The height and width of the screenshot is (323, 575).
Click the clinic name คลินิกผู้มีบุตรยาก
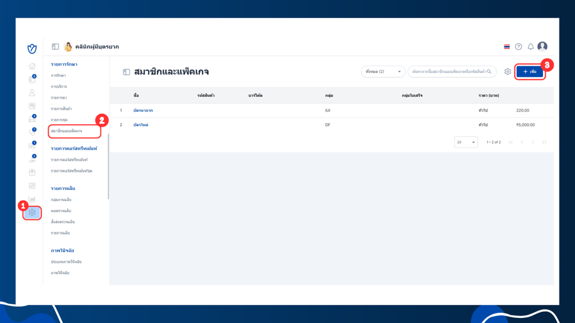pos(97,47)
